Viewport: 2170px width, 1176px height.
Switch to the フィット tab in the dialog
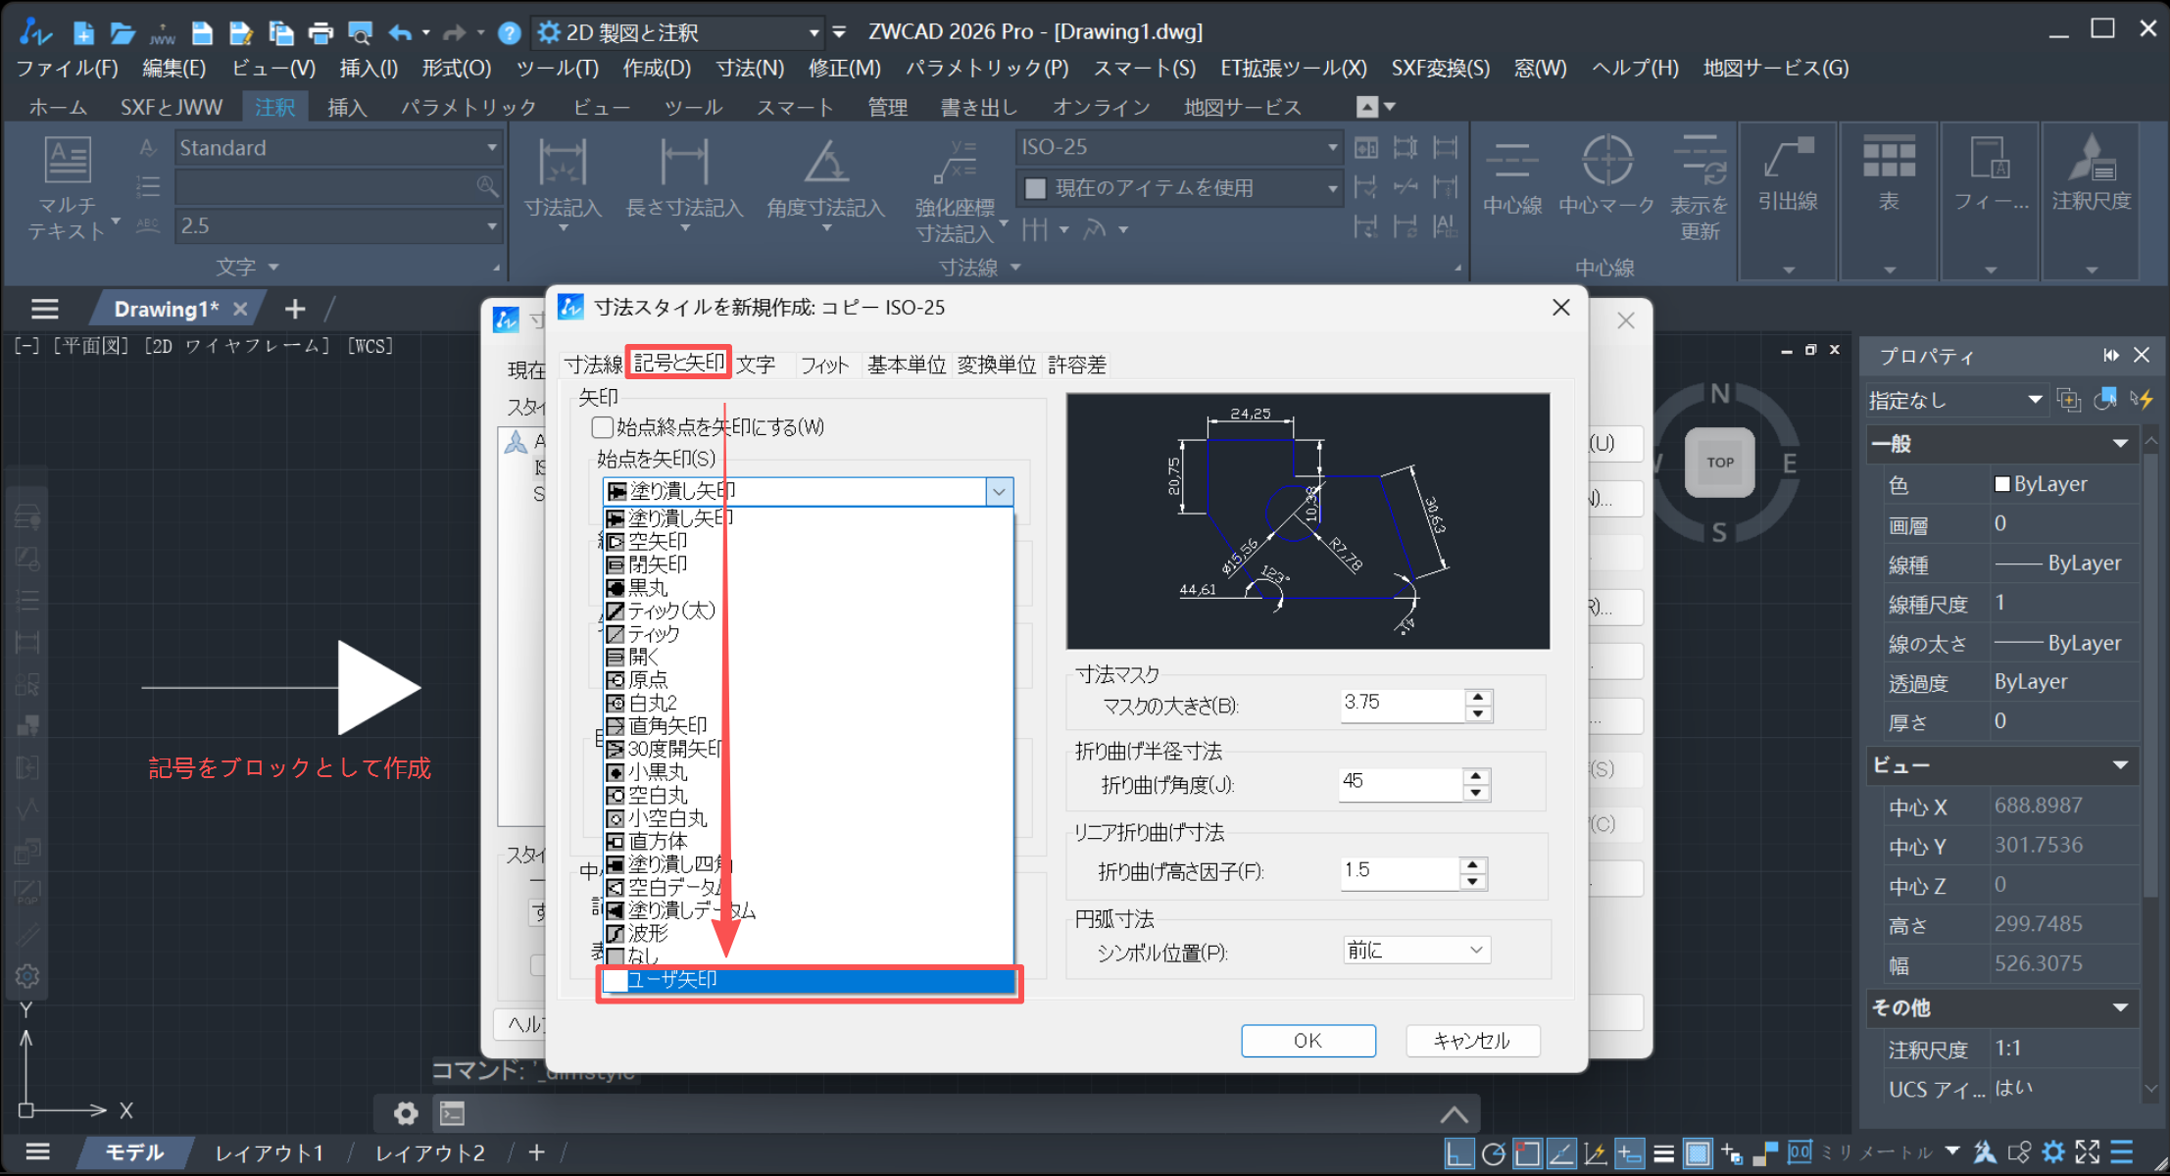click(826, 364)
